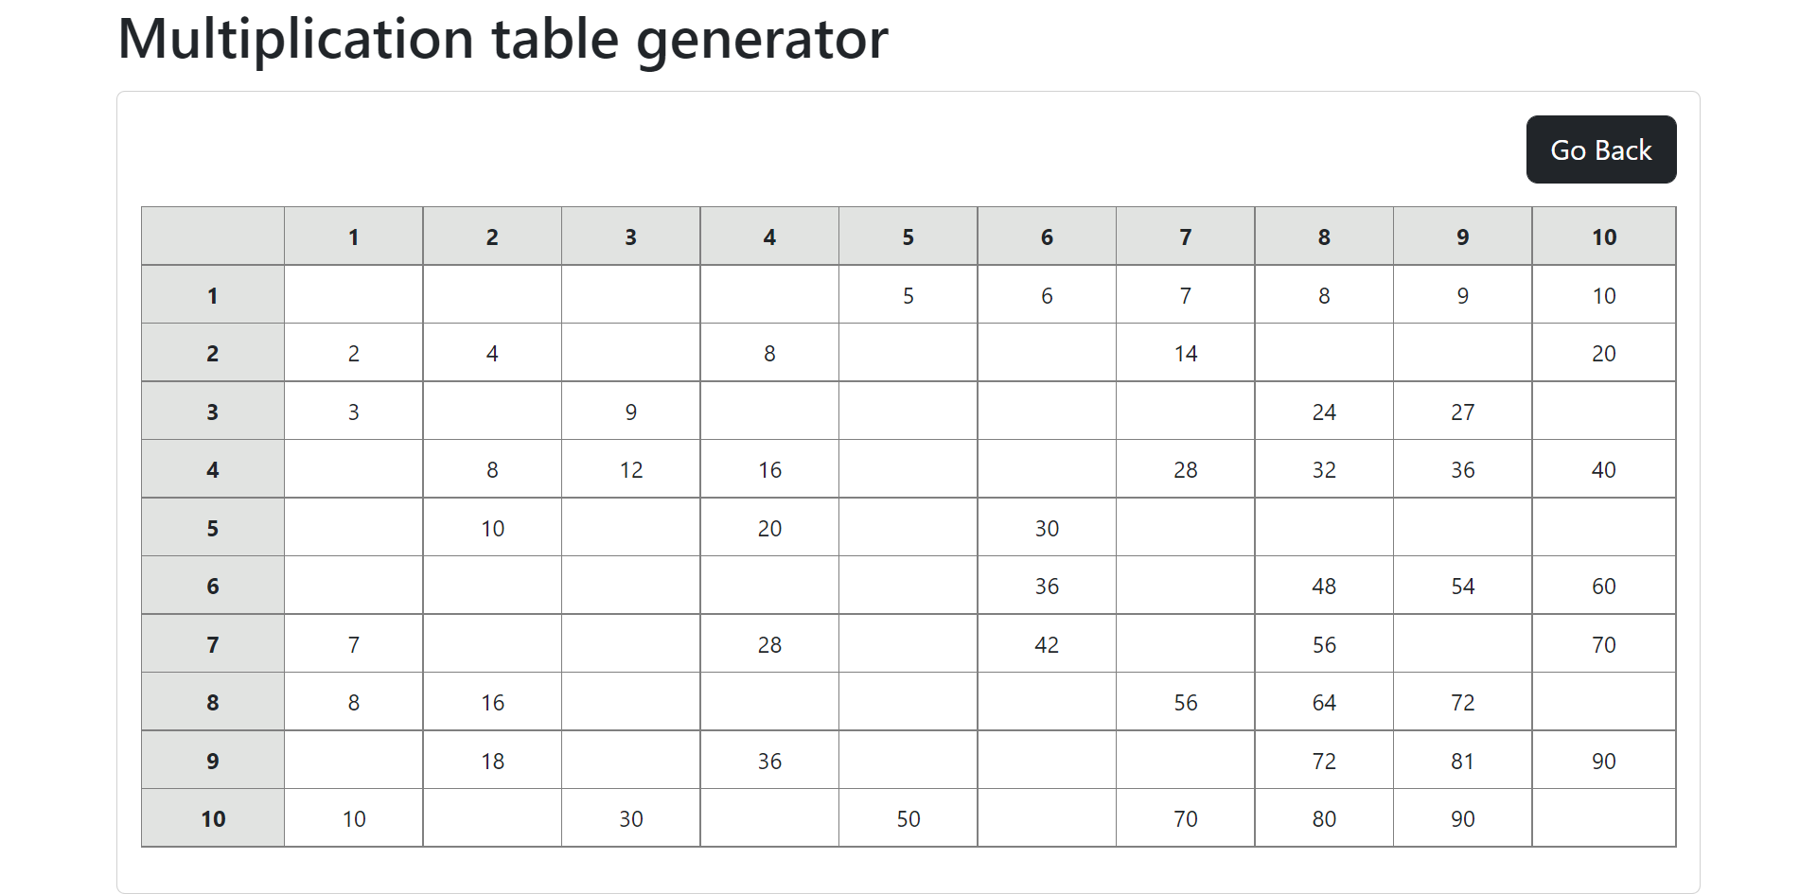Click the Multiplication table generator heading
1817x894 pixels.
(x=503, y=39)
